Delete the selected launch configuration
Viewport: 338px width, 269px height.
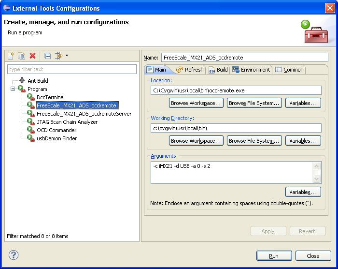tap(32, 56)
